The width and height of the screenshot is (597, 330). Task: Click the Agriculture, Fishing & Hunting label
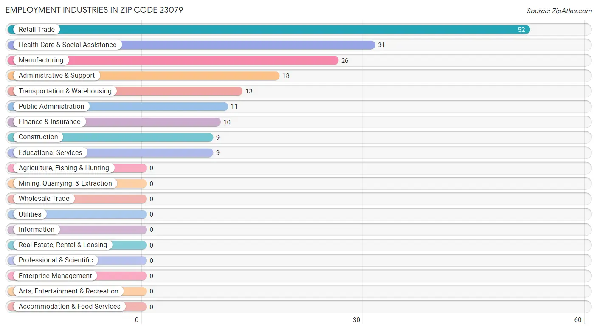click(64, 168)
